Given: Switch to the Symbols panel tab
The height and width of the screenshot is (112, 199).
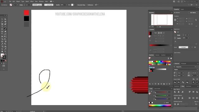Looking at the screenshot, I should tap(163, 55).
